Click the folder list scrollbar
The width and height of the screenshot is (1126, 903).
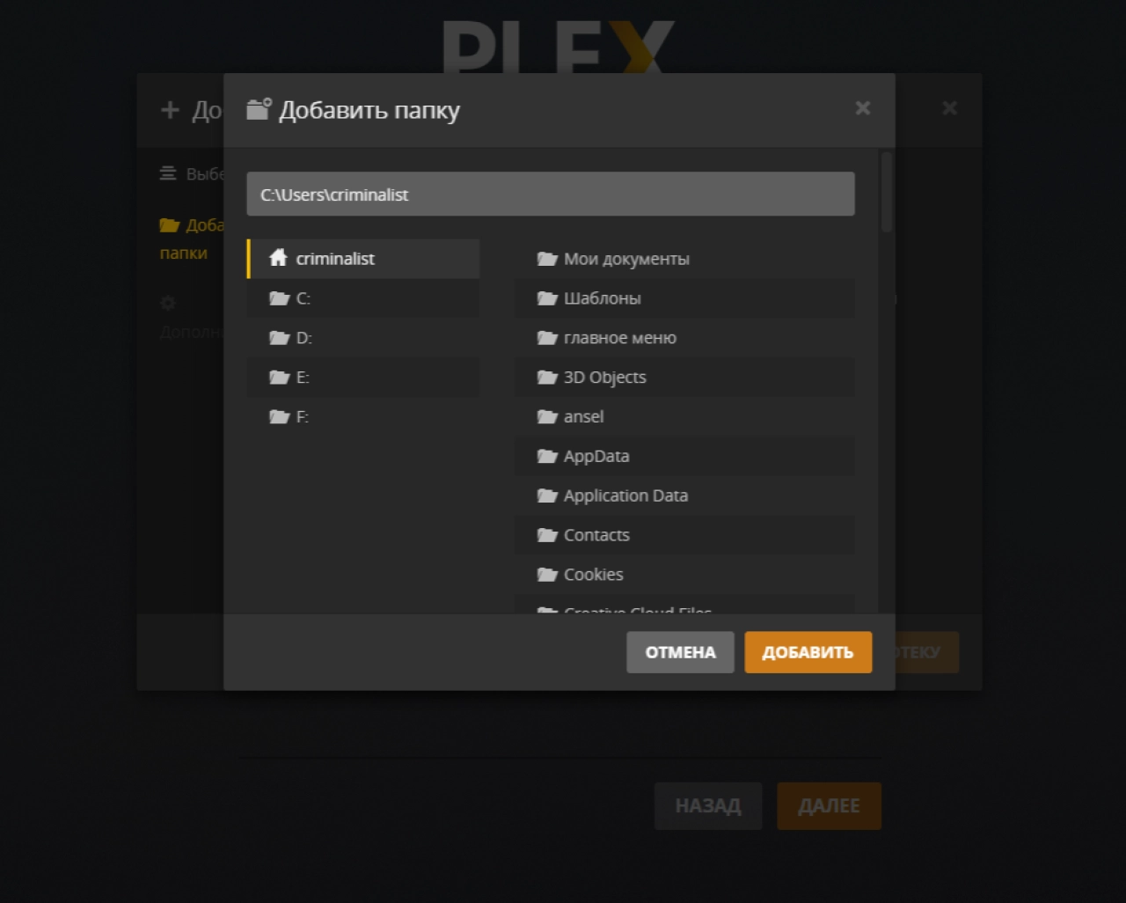point(887,192)
